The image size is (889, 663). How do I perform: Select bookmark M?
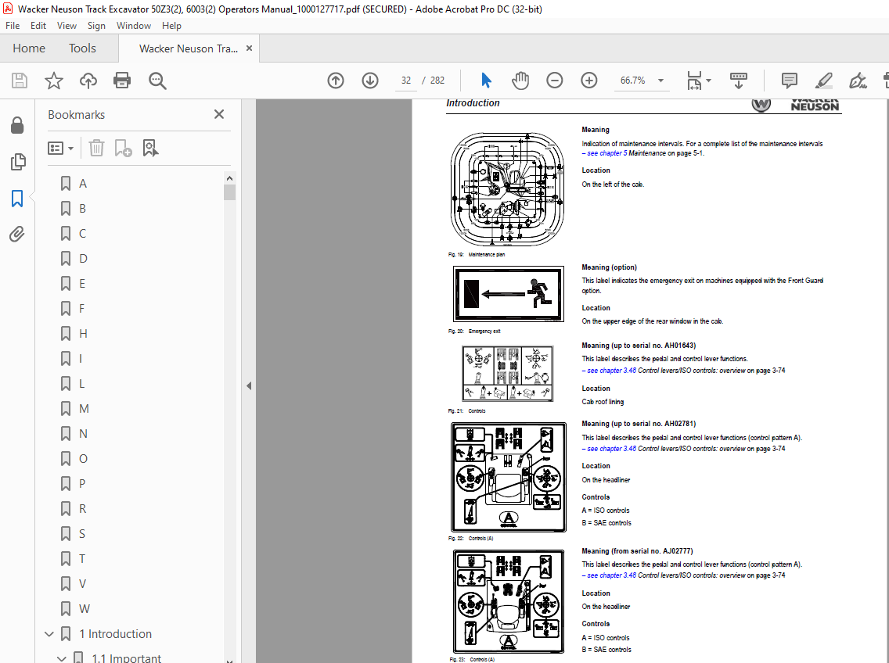(x=83, y=409)
